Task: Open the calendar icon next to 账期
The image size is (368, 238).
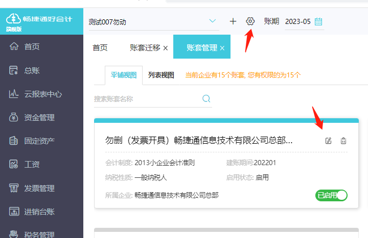Action: click(x=318, y=21)
